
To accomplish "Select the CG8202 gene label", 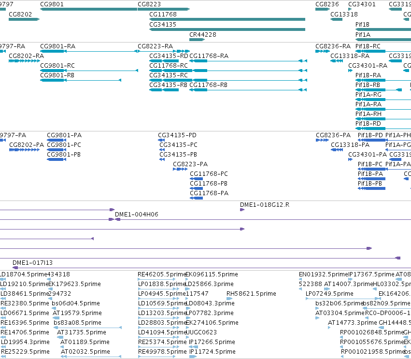I will tap(20, 14).
